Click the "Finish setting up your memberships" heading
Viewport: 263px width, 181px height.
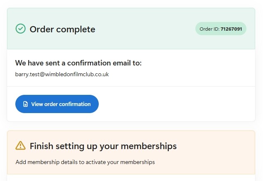(103, 146)
